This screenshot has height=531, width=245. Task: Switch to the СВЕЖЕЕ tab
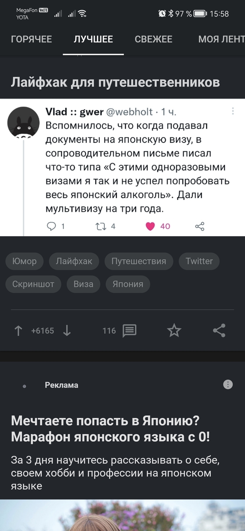coord(153,39)
